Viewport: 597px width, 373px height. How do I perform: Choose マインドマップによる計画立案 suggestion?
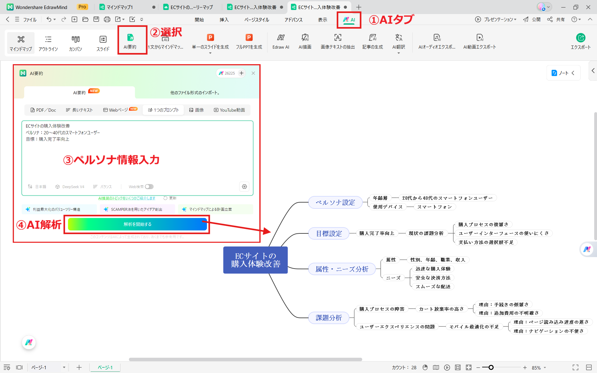(216, 209)
